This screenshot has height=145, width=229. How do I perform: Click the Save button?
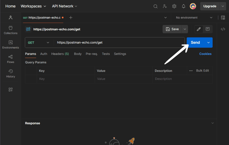tap(172, 29)
